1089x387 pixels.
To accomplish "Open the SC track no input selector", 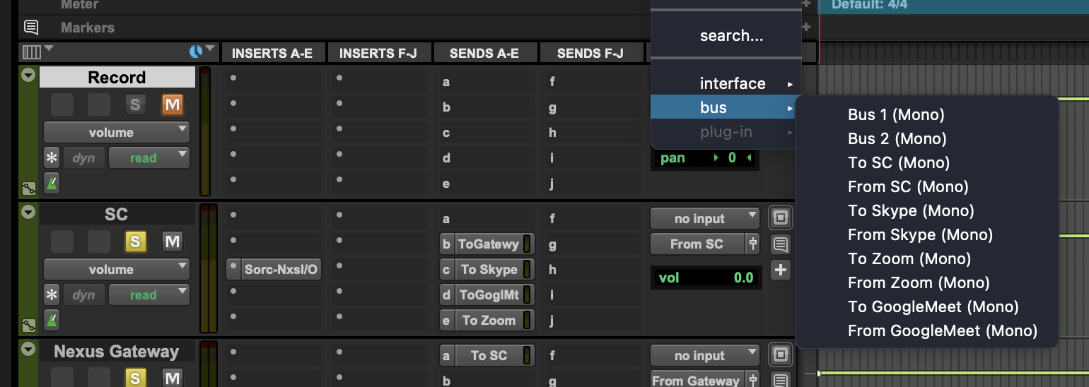I will point(704,218).
